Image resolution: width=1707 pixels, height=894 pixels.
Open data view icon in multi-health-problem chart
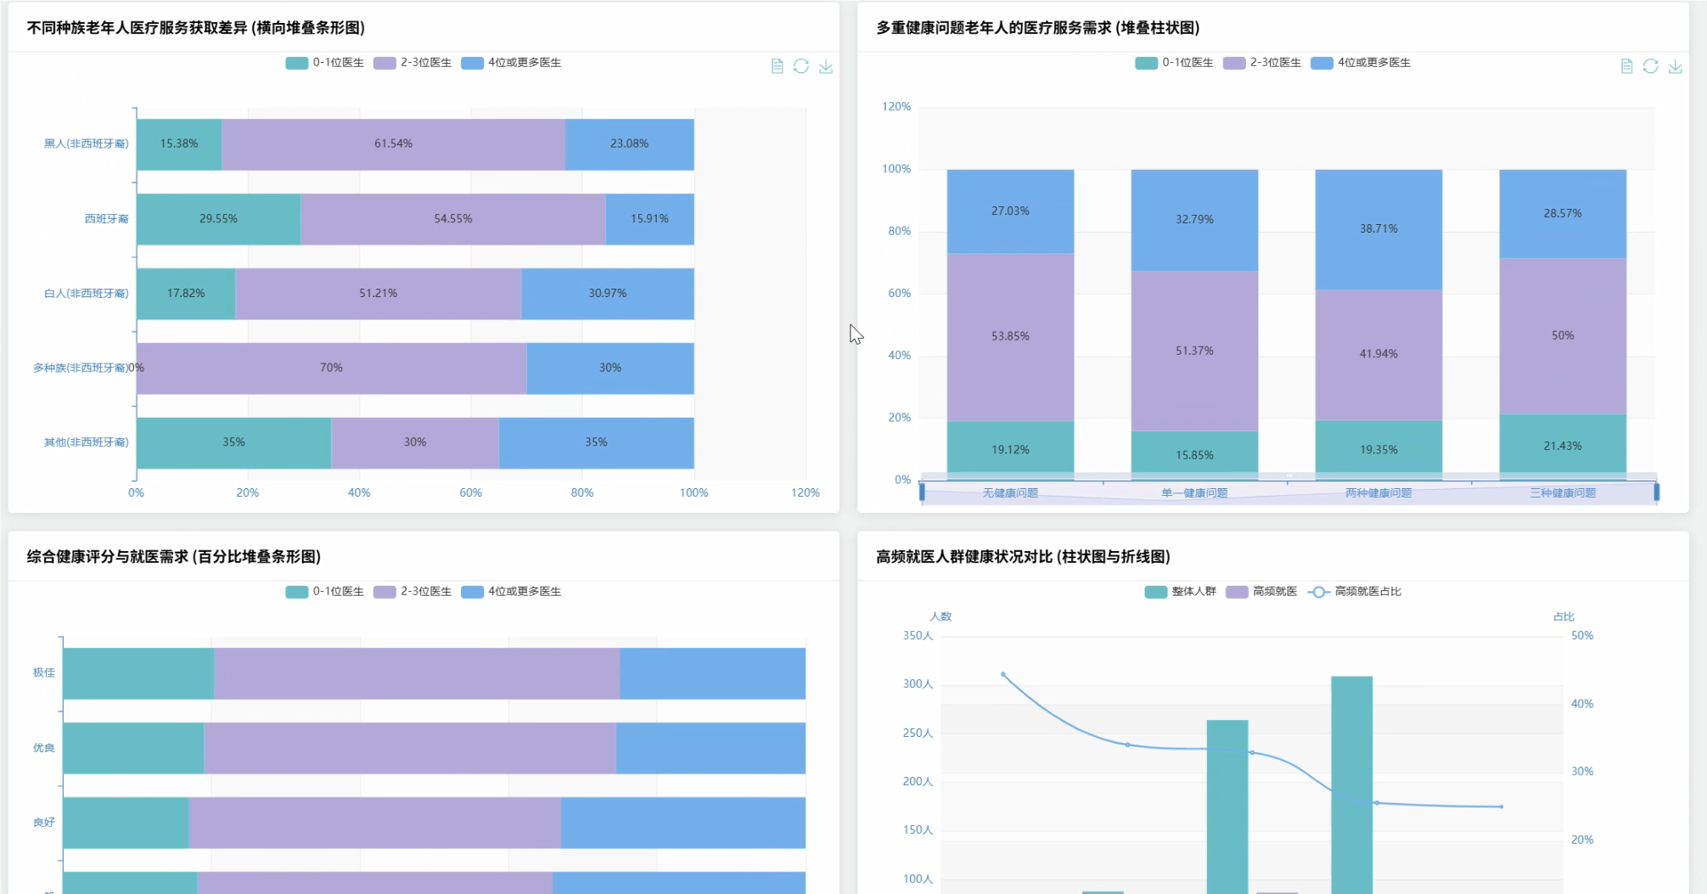1626,66
